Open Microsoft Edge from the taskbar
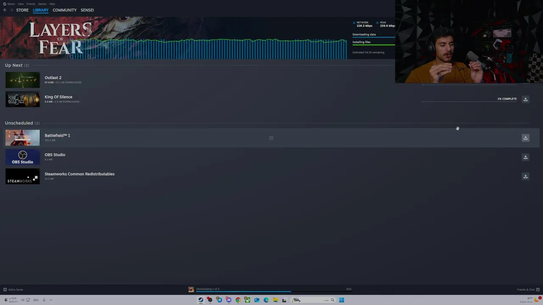 266,300
